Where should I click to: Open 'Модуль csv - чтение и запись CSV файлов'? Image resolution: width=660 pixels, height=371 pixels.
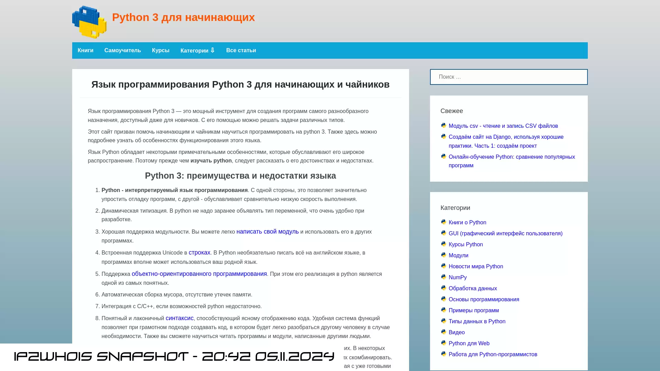pyautogui.click(x=503, y=126)
